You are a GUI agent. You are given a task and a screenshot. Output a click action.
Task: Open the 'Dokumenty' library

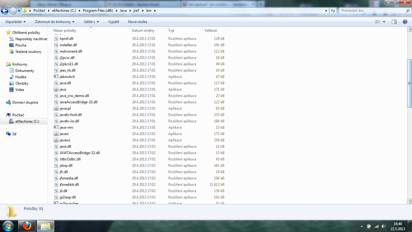pos(25,71)
